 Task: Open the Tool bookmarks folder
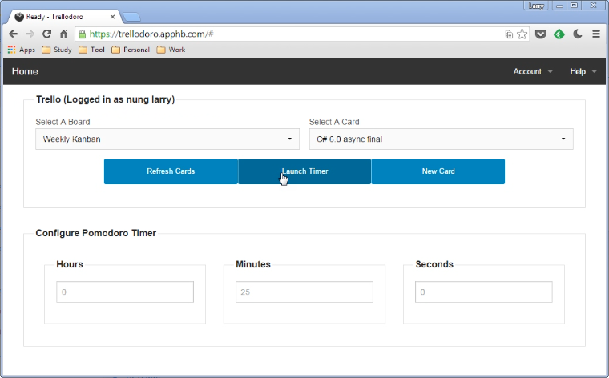coord(91,50)
